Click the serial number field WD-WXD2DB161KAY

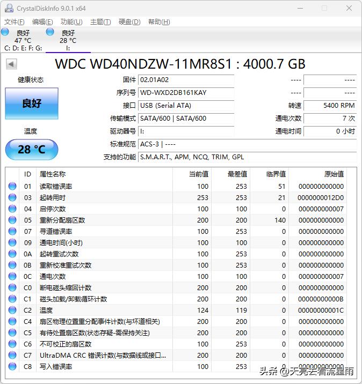[186, 93]
